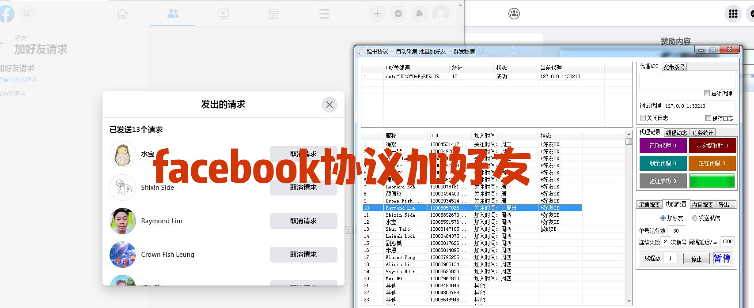
Task: Switch to the 线程动态 tab
Action: [676, 133]
